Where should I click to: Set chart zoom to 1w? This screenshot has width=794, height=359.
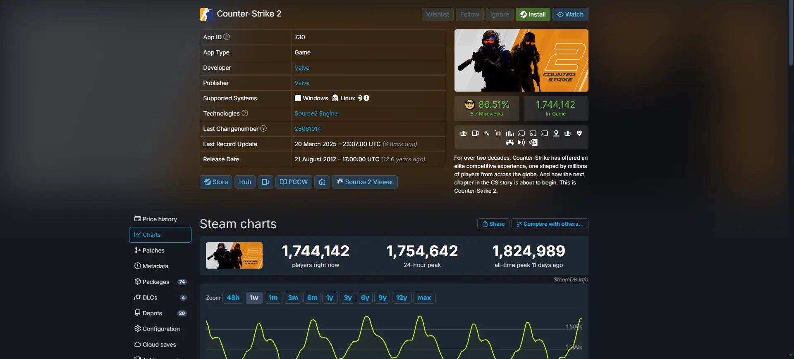tap(254, 298)
